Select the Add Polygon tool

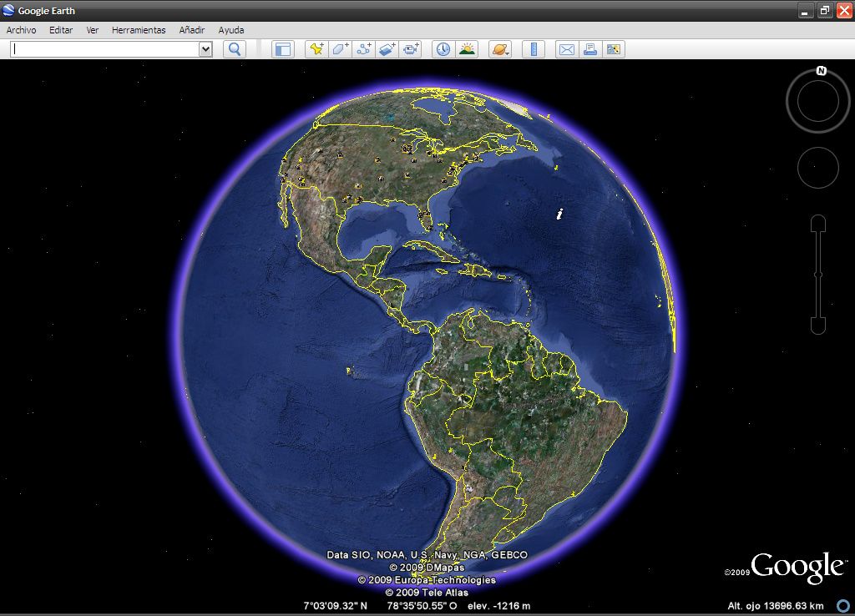pos(340,49)
